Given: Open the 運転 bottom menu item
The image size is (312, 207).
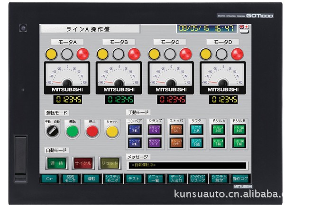Looking at the screenshot, I should tap(92, 179).
